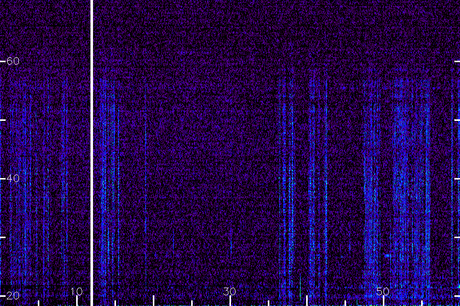
Task: Click the vertical axis label "40"
Action: click(x=13, y=178)
